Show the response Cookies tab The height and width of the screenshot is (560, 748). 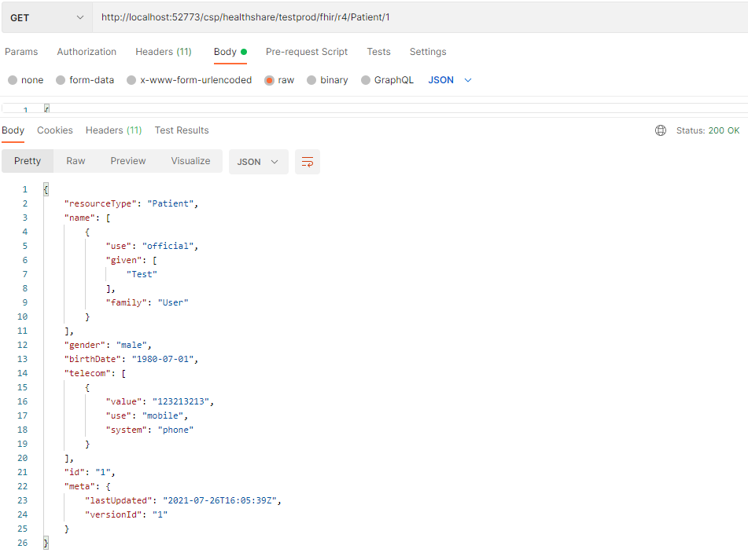coord(54,130)
